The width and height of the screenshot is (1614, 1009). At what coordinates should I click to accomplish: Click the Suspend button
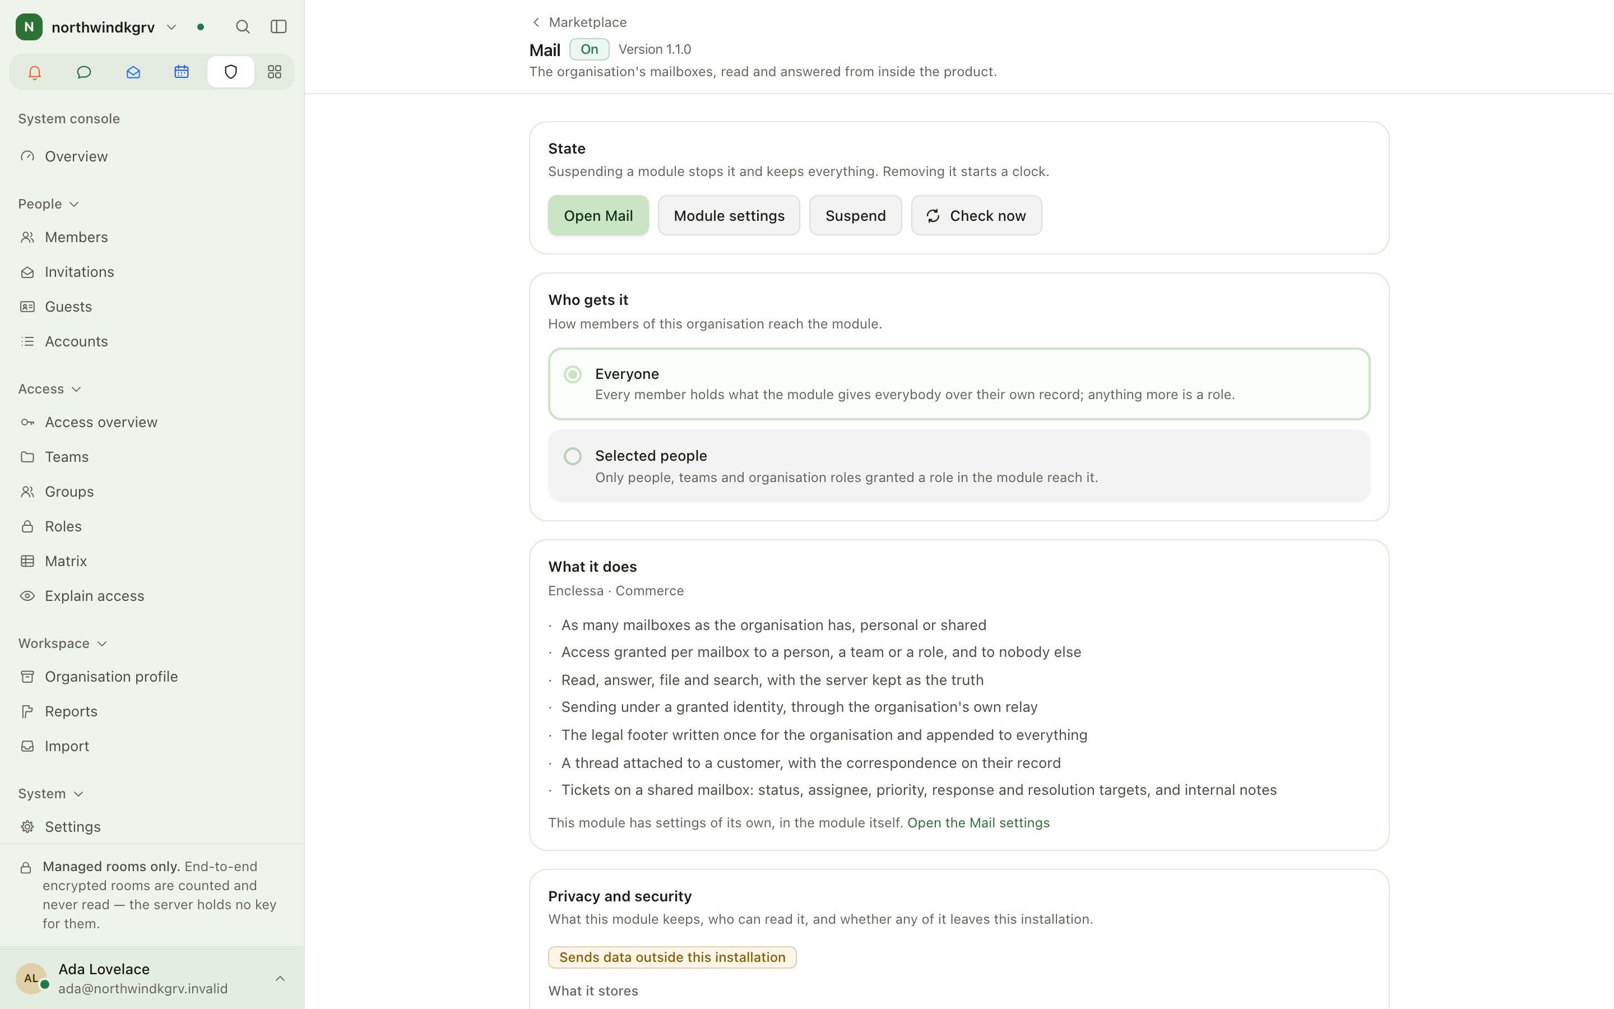click(856, 216)
